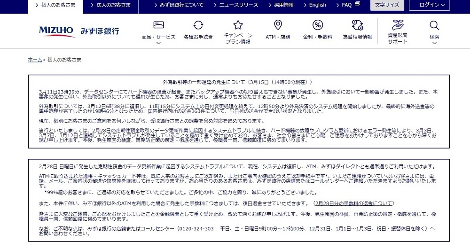Image resolution: width=470 pixels, height=249 pixels.
Task: Select the 個人のお客さま tab
Action: pos(55,6)
